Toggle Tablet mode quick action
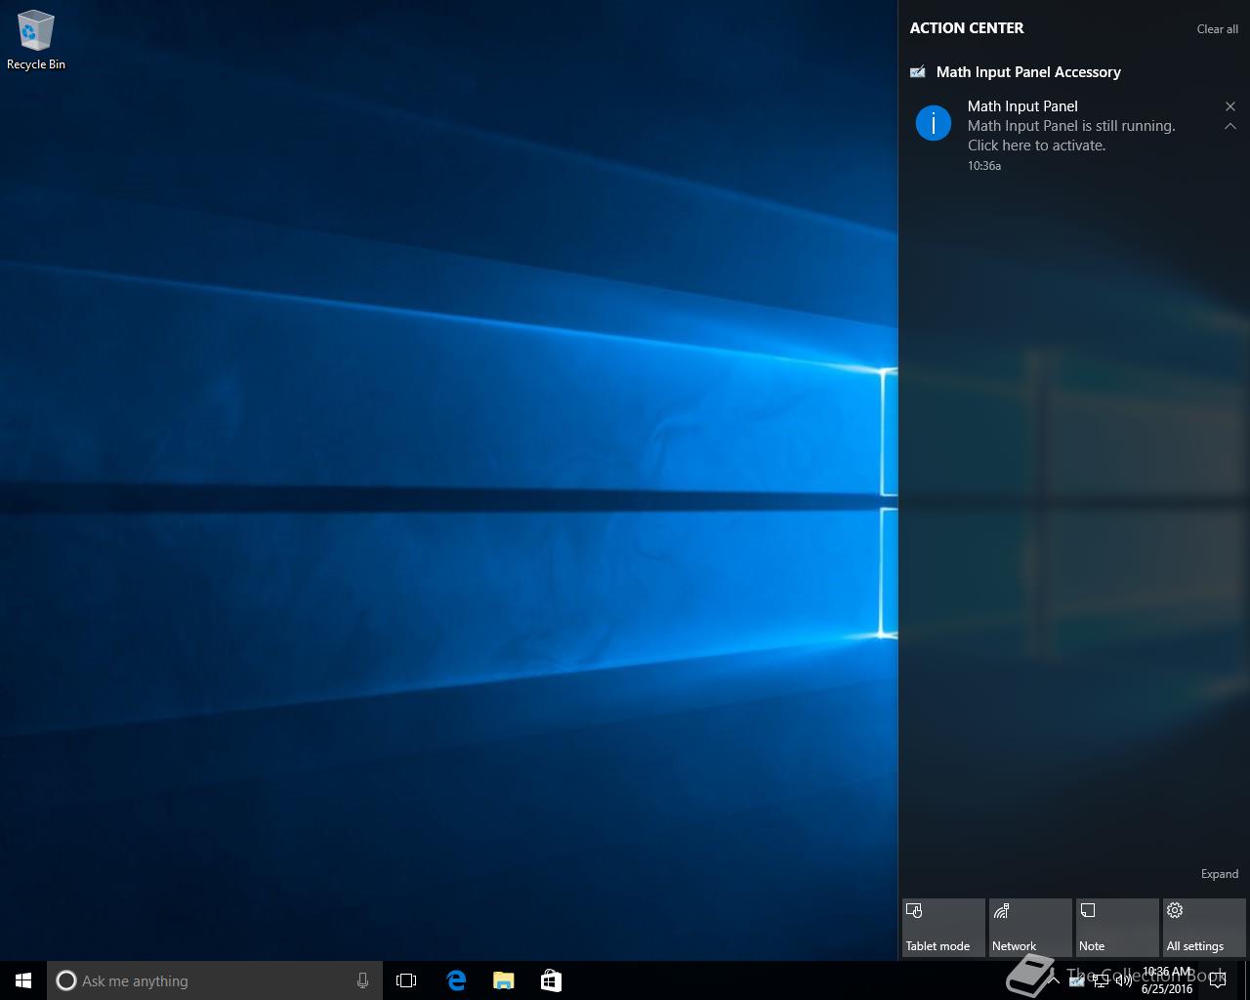The image size is (1250, 1000). click(943, 928)
